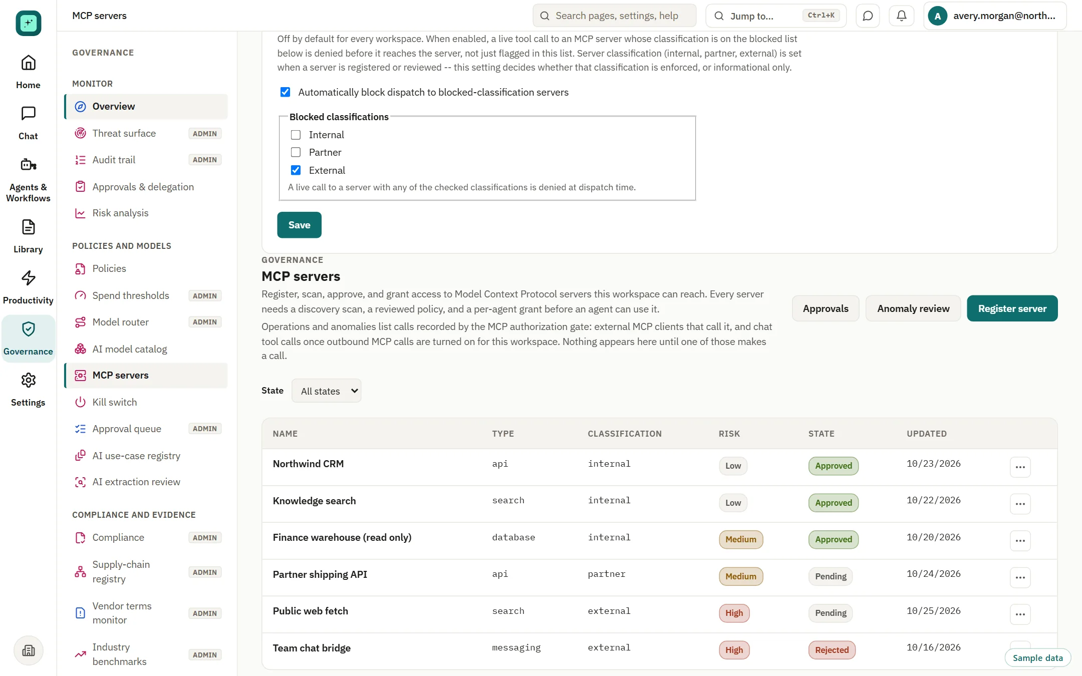This screenshot has width=1082, height=676.
Task: Open actions menu for Finance warehouse
Action: 1020,541
